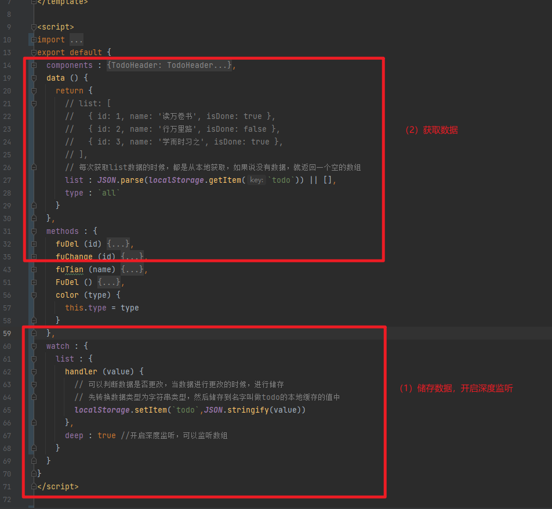The width and height of the screenshot is (552, 509).
Task: Collapse the commented list block
Action: tap(34, 104)
